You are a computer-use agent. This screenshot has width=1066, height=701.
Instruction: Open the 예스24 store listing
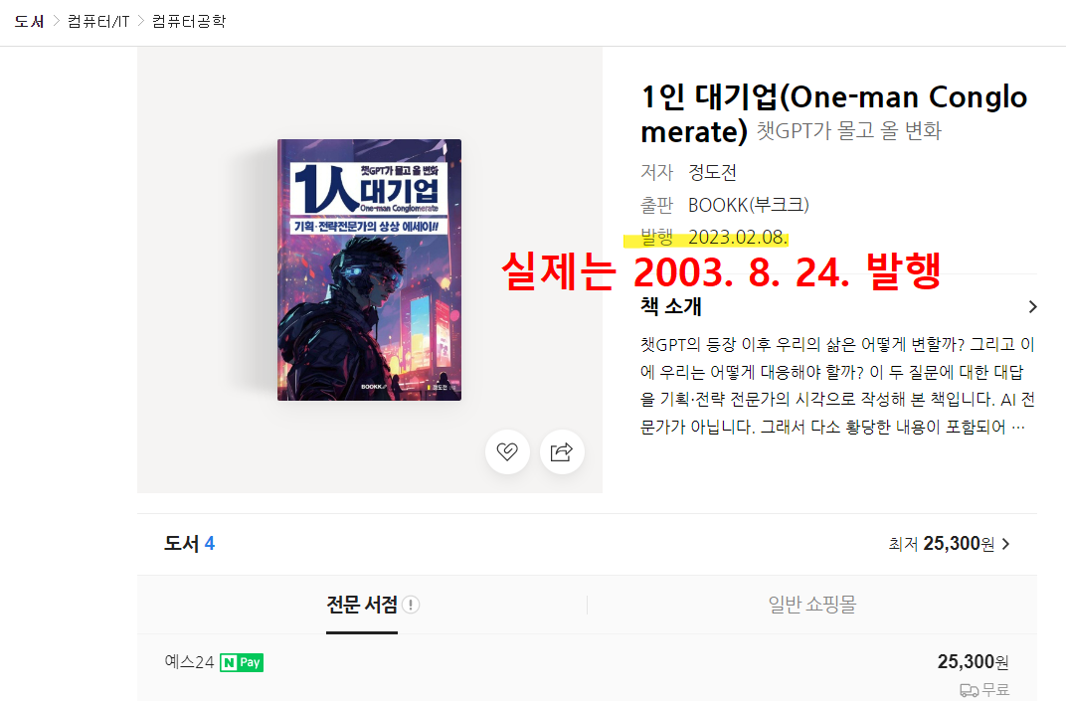point(189,662)
